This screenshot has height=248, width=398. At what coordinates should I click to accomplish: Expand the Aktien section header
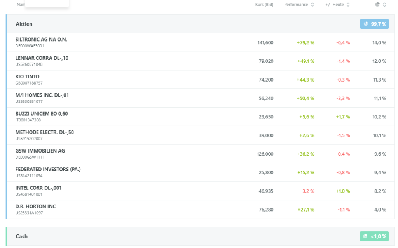[x=201, y=24]
